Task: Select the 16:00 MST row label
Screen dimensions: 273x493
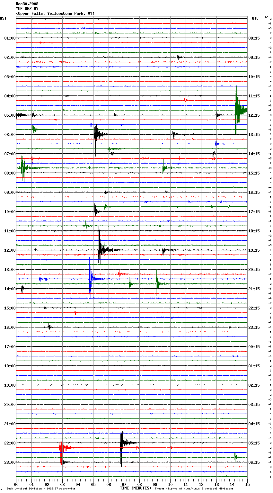Action: coord(10,327)
